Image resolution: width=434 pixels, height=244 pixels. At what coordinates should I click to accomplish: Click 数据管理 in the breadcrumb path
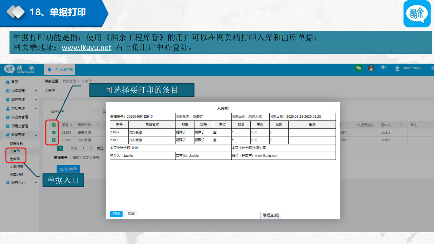(69, 81)
